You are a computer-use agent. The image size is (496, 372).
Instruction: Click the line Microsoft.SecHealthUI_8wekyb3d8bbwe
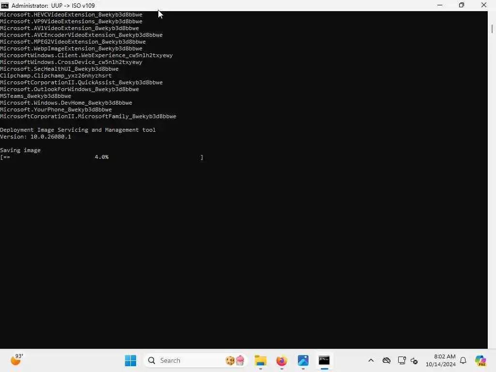pos(59,69)
